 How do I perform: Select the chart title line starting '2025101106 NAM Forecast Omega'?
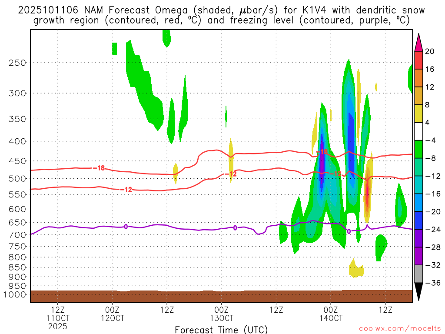[221, 10]
